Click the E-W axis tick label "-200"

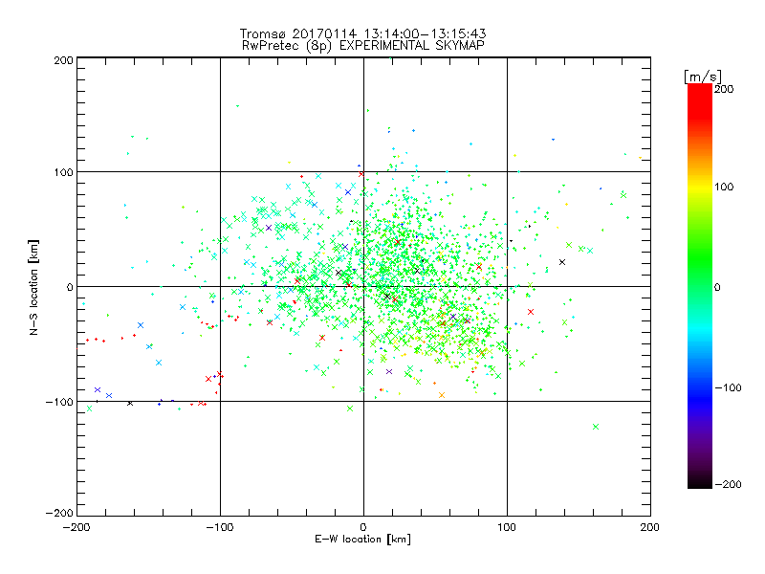point(76,527)
